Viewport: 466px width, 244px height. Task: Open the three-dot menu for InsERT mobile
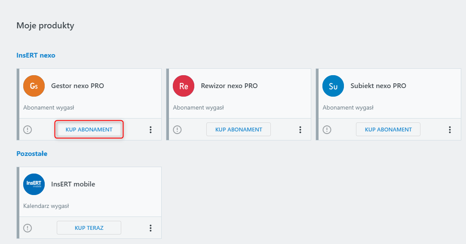click(x=150, y=228)
